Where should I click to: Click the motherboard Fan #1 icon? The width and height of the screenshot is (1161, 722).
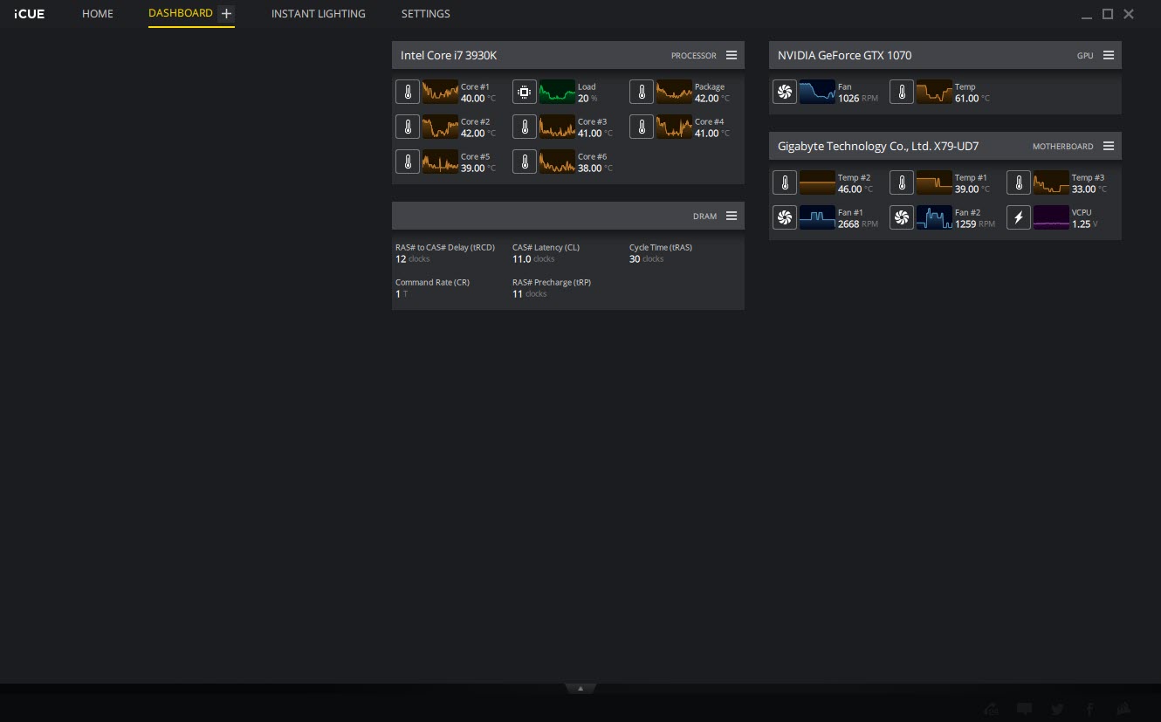coord(785,217)
